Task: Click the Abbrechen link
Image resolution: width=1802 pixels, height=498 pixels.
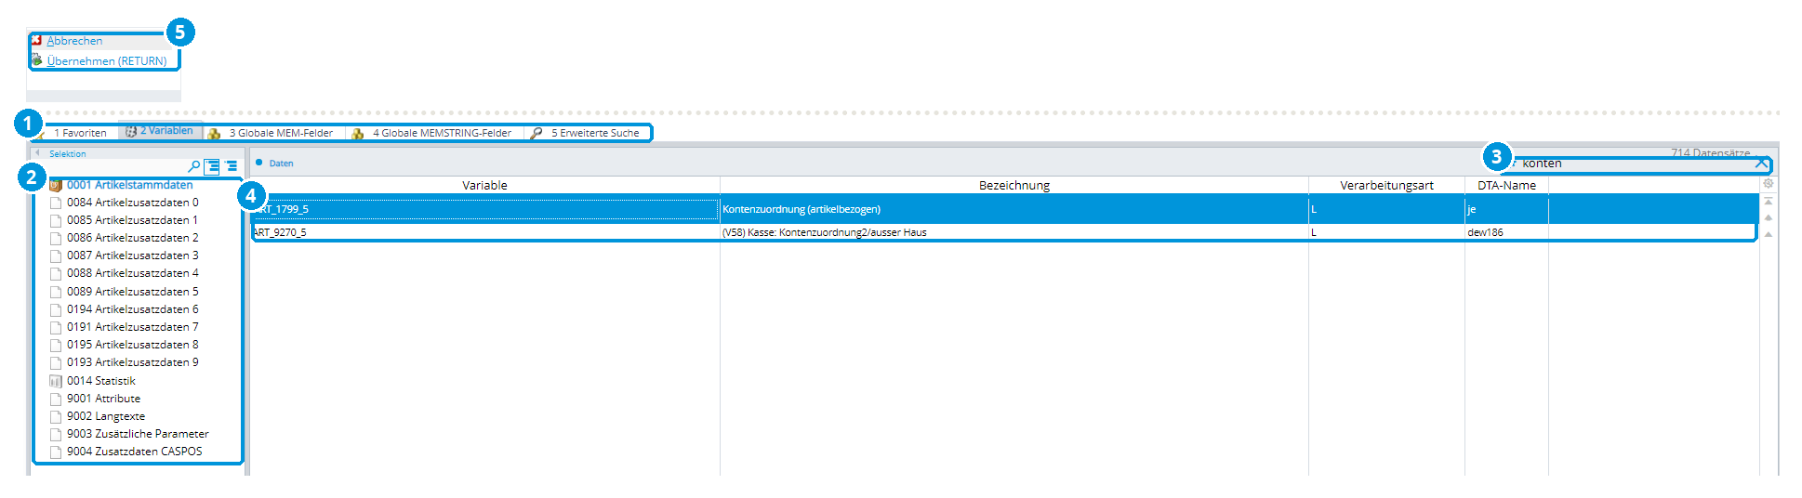Action: pyautogui.click(x=74, y=41)
